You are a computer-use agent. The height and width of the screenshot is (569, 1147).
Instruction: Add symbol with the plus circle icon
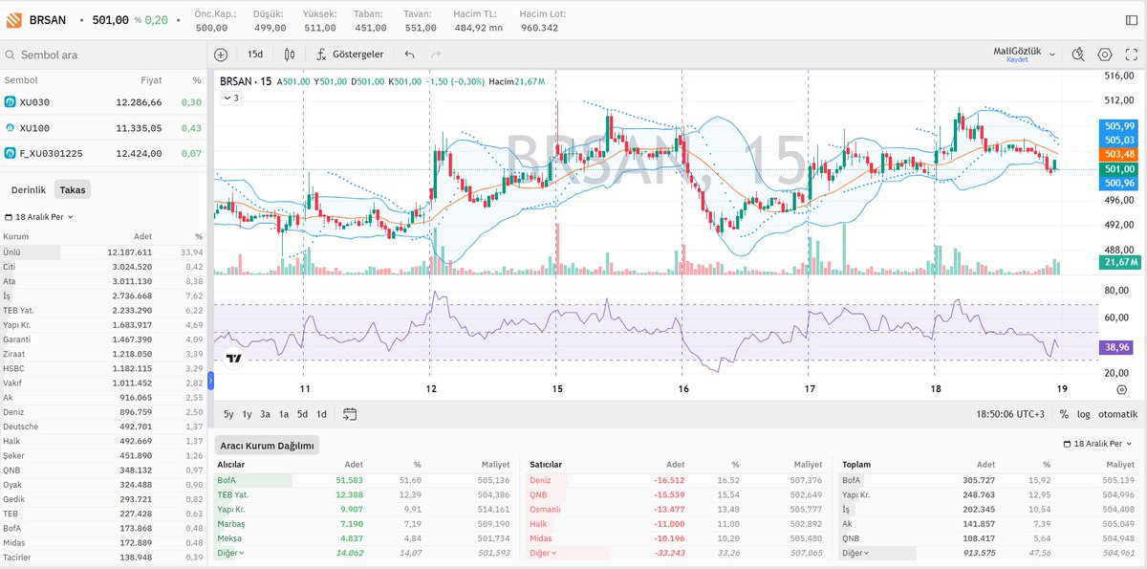(x=221, y=55)
